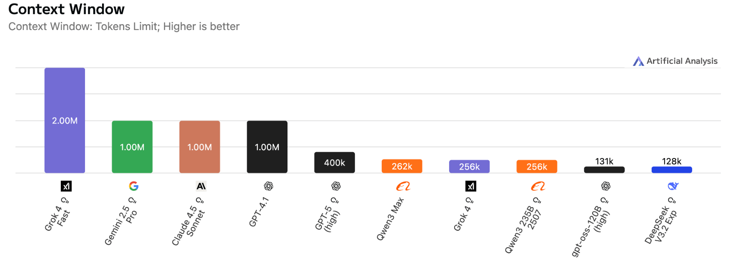The width and height of the screenshot is (730, 266).
Task: Click the Claude 4.5 Sonnet axis label
Action: click(x=189, y=226)
